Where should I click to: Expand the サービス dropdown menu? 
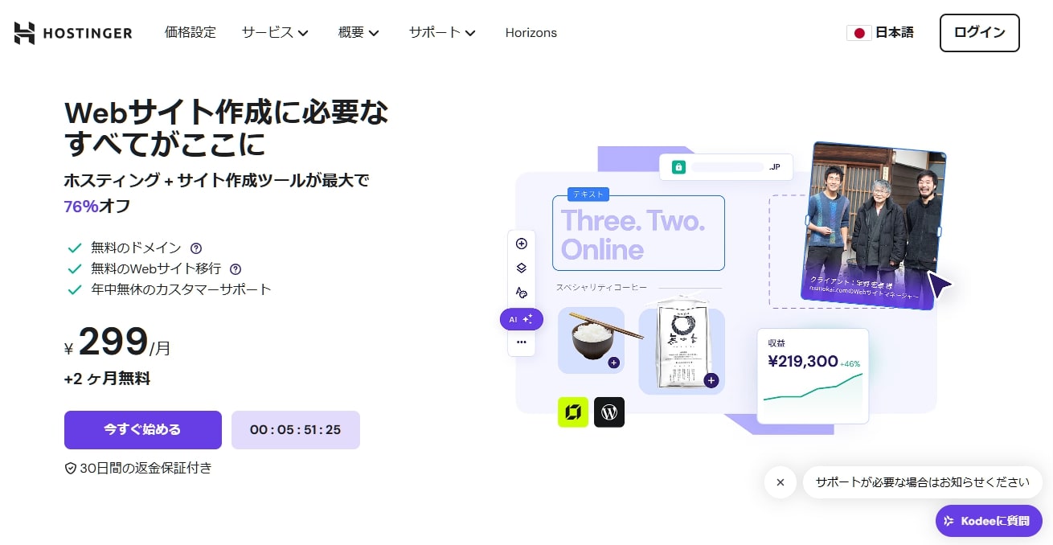click(275, 33)
